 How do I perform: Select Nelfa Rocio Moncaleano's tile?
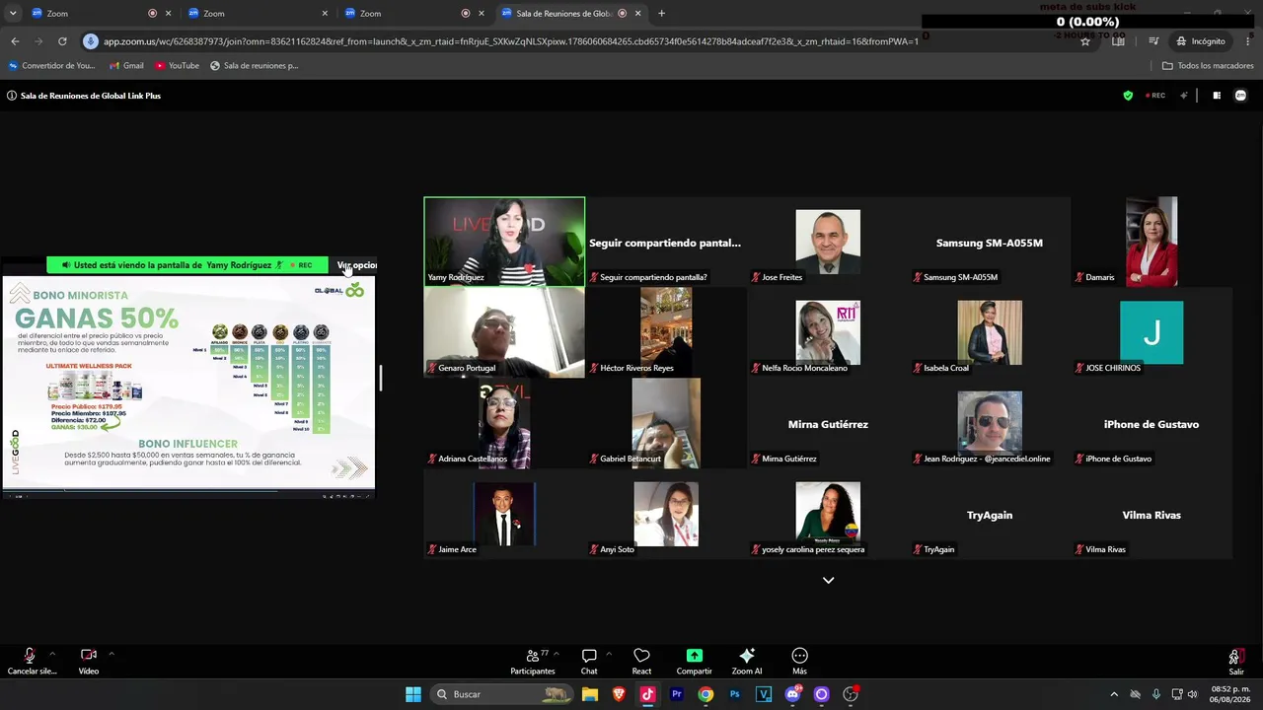[x=828, y=332]
